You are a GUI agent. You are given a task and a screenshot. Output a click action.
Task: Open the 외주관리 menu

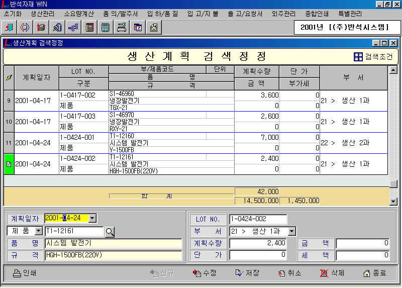pyautogui.click(x=283, y=14)
